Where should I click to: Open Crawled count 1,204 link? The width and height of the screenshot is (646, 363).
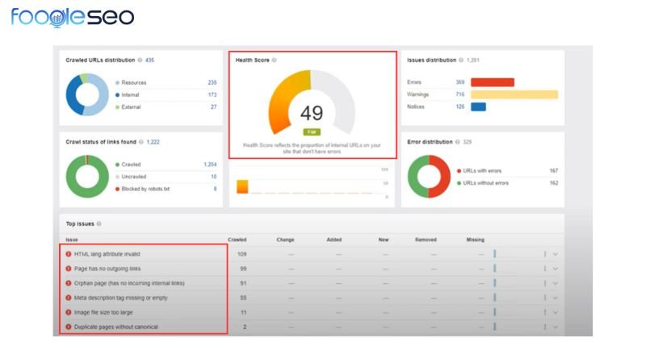point(210,165)
